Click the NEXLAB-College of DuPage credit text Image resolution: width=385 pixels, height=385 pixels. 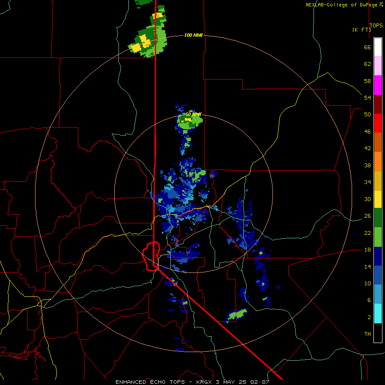click(344, 5)
